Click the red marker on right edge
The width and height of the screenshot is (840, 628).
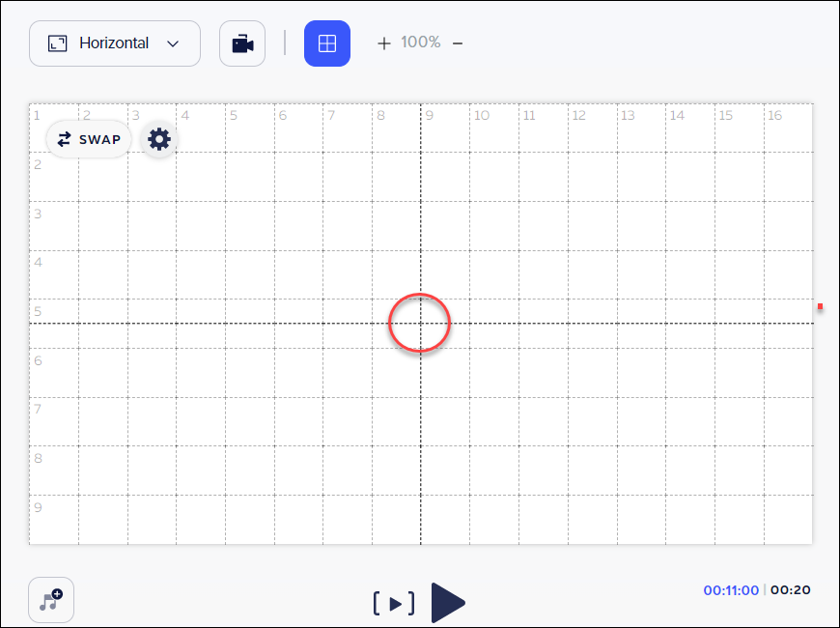pos(820,306)
